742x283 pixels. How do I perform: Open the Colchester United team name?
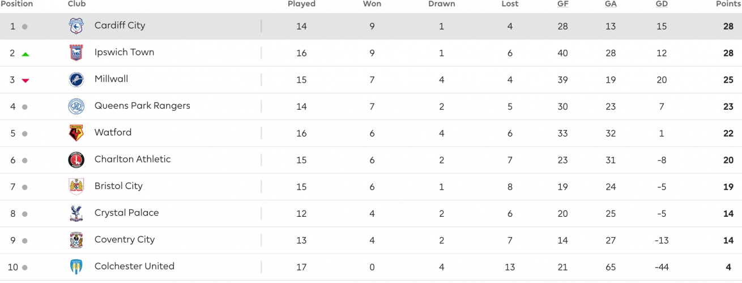[134, 266]
